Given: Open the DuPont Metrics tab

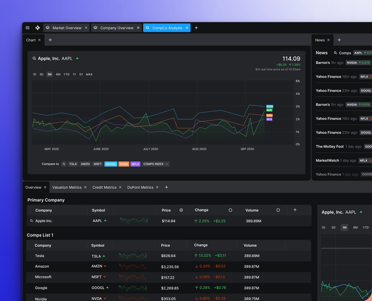Looking at the screenshot, I should click(140, 187).
